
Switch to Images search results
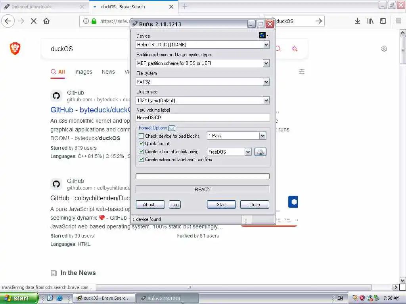point(83,72)
